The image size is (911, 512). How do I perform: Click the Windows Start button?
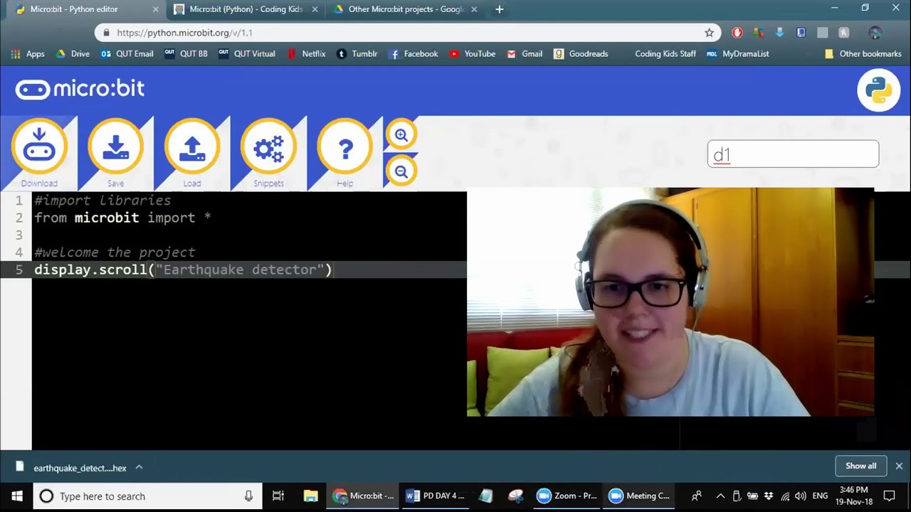click(x=16, y=496)
